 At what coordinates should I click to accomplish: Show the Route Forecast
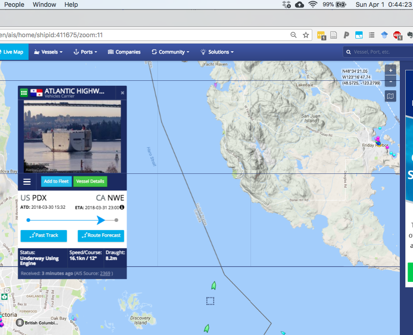(x=101, y=236)
